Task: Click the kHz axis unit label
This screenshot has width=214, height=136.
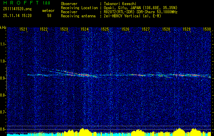Action: click(3, 27)
